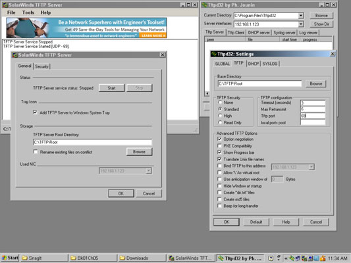
Task: Select the General tab in SolarWinds dialog
Action: tap(24, 66)
